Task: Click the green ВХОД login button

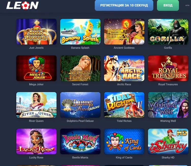Action: click(x=168, y=5)
